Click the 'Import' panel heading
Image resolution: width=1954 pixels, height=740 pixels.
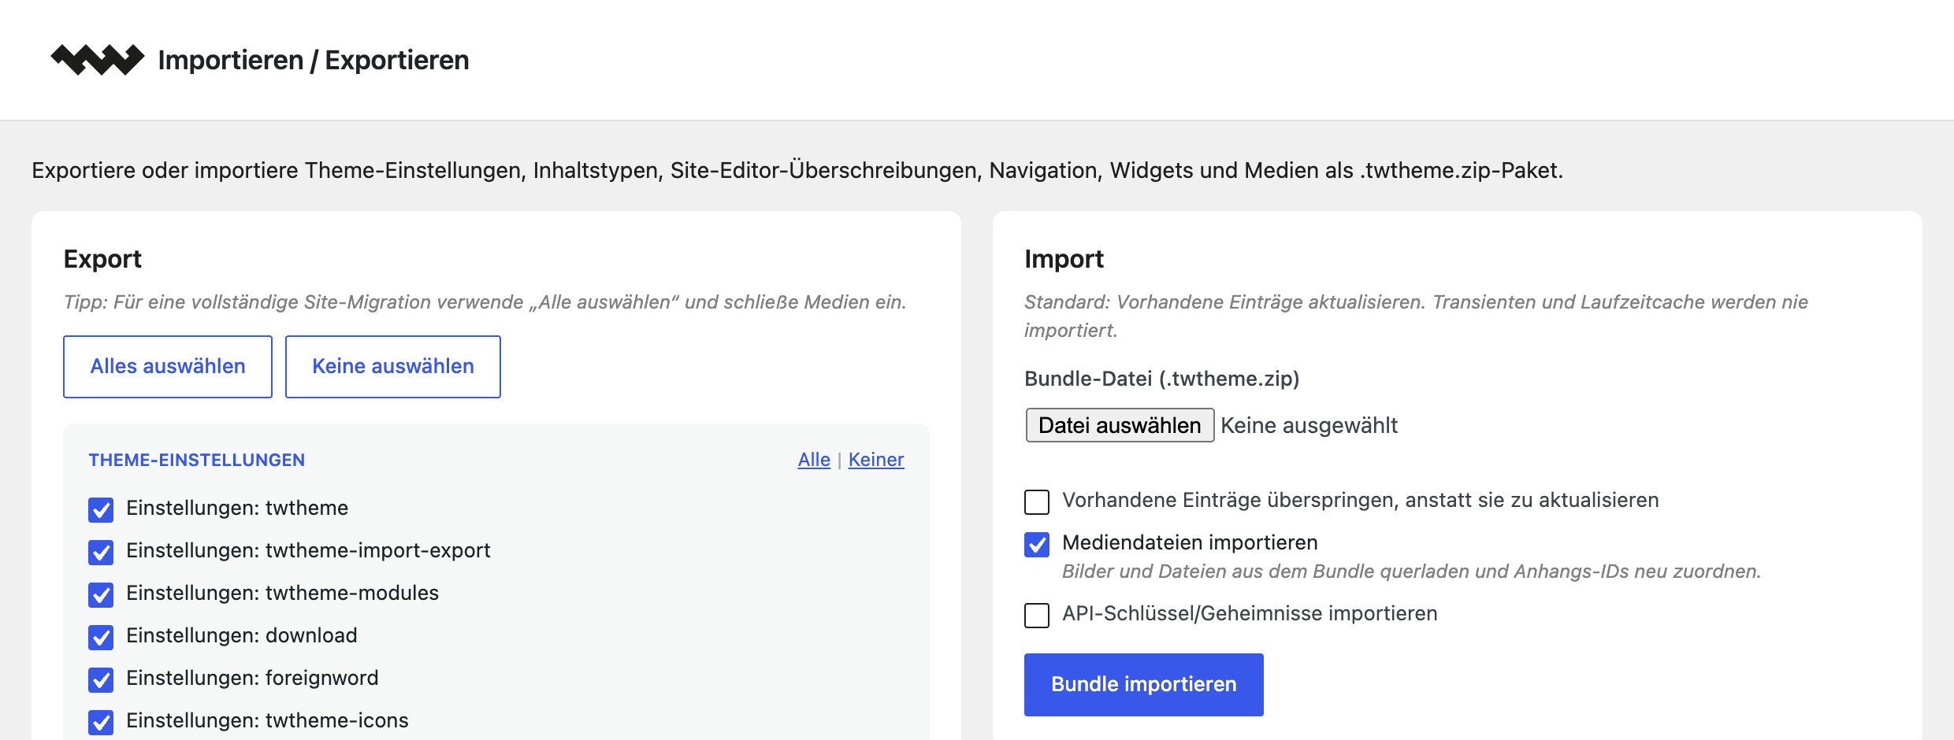tap(1064, 259)
